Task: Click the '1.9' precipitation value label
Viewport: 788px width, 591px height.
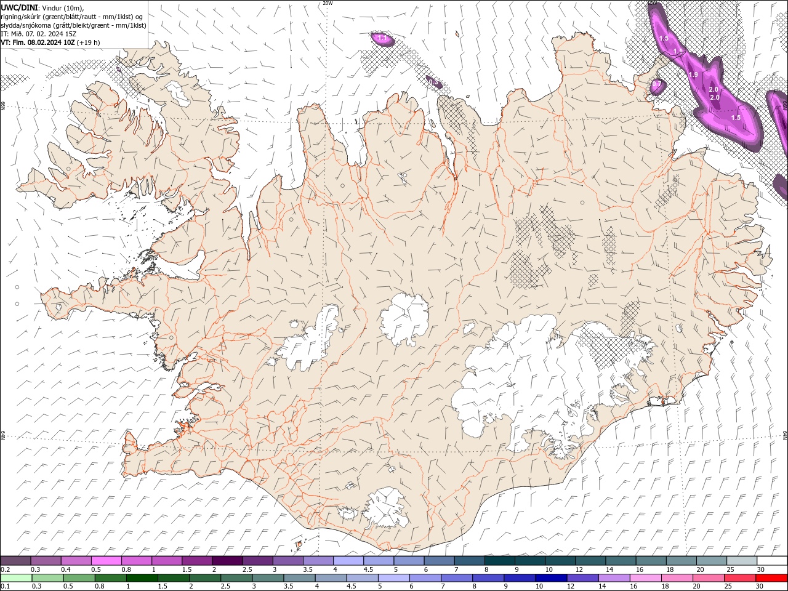Action: (x=693, y=74)
